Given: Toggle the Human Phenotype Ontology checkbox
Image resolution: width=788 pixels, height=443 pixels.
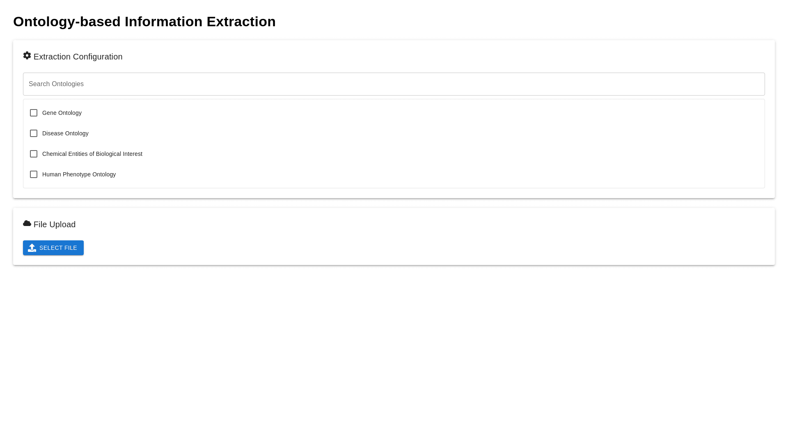Looking at the screenshot, I should click(34, 174).
